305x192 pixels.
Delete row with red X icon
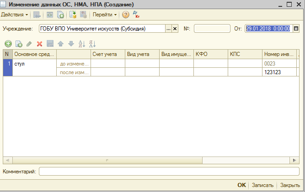click(40, 44)
